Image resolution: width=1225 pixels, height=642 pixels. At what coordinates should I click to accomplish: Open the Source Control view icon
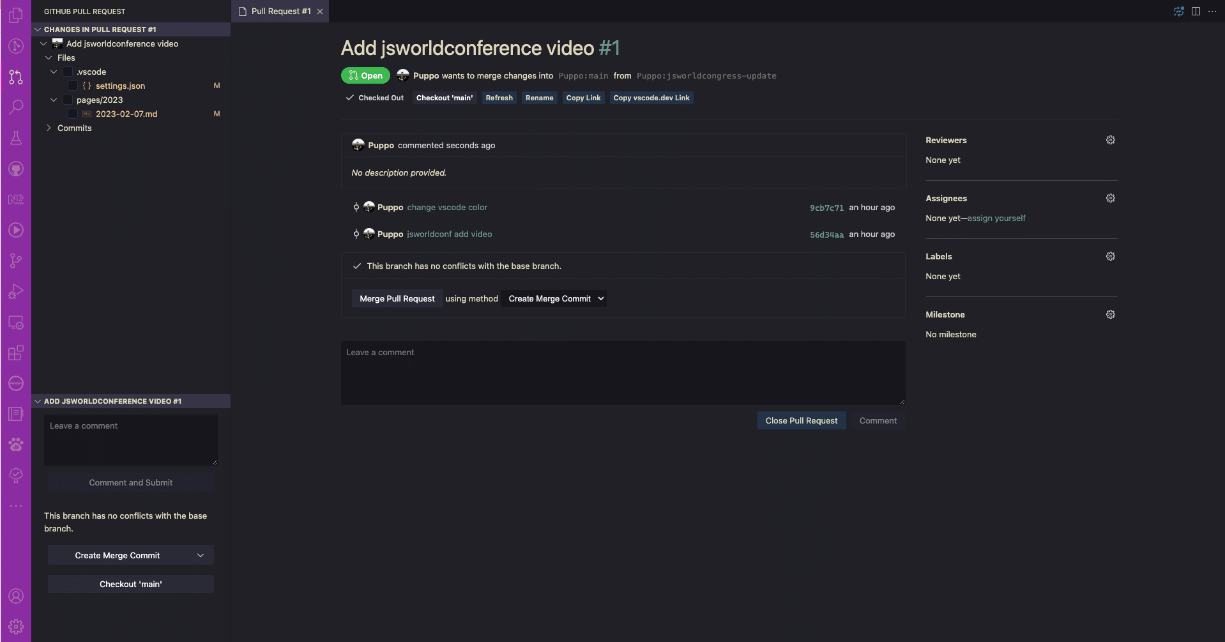click(x=16, y=46)
